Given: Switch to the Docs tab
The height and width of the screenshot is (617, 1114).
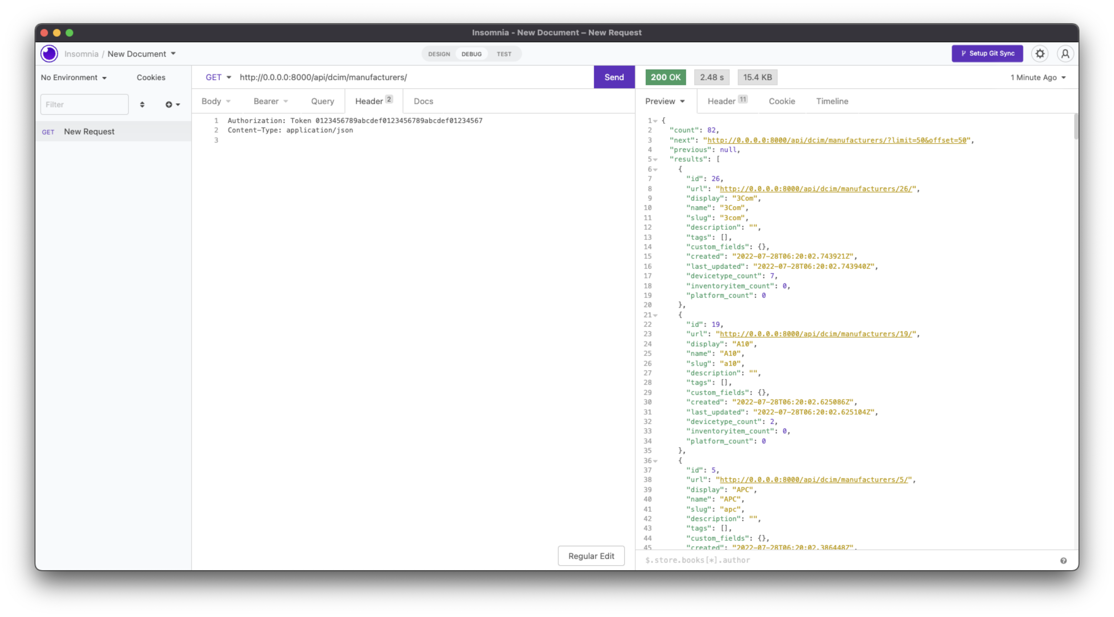Looking at the screenshot, I should (x=423, y=101).
